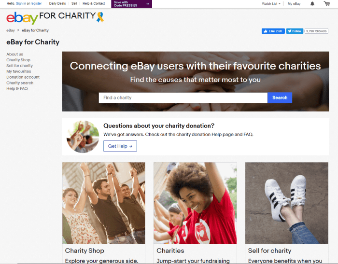Select Donation account in the sidebar
The height and width of the screenshot is (264, 338).
tap(23, 77)
